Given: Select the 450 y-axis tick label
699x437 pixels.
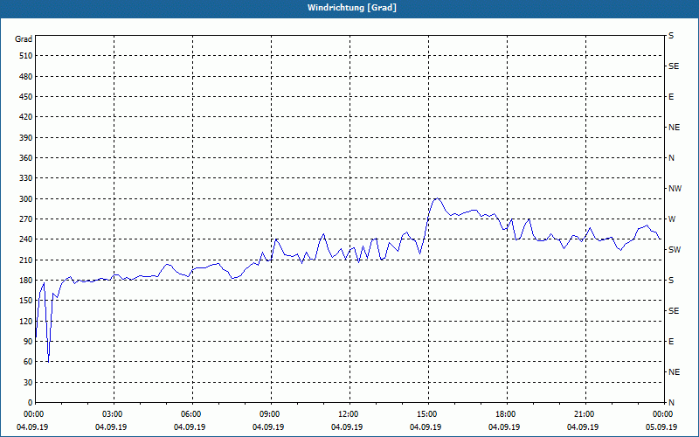Looking at the screenshot, I should [26, 97].
